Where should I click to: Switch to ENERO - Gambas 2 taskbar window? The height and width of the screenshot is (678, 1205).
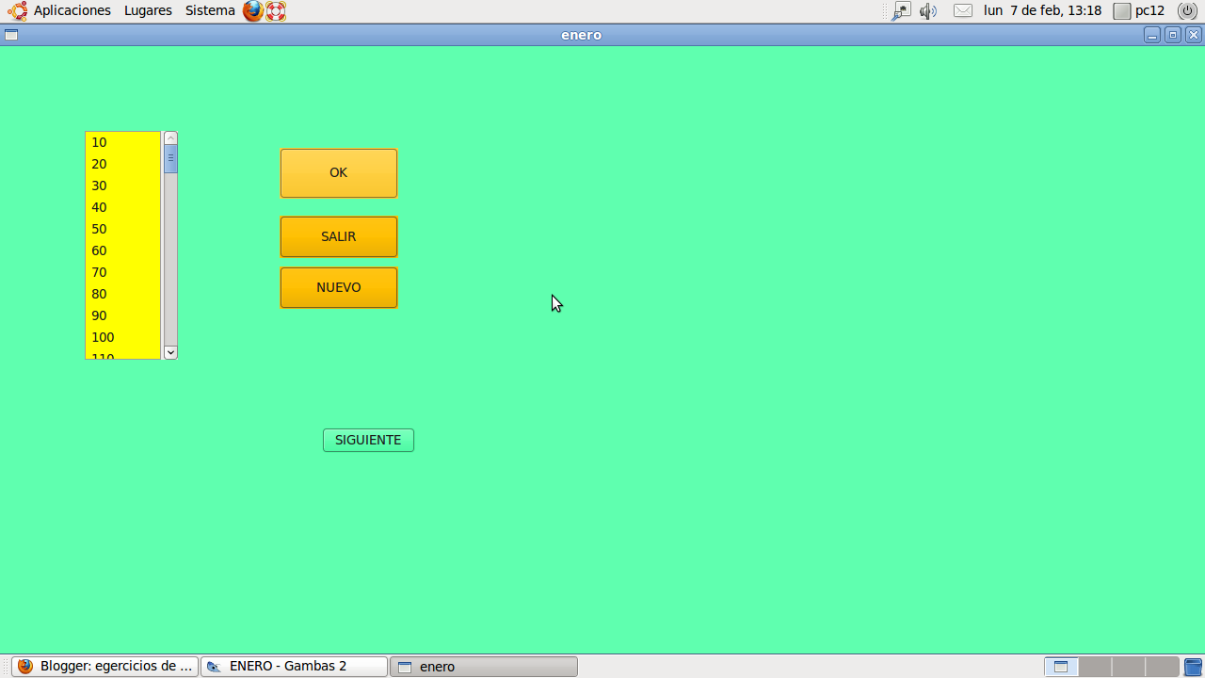(x=294, y=667)
